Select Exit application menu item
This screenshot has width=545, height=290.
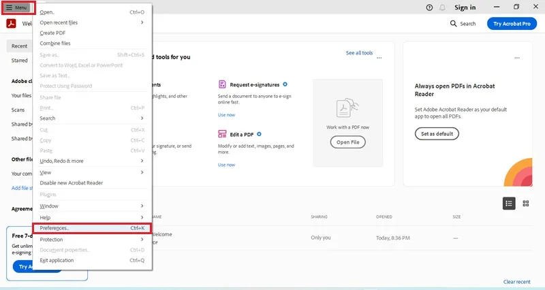92,260
